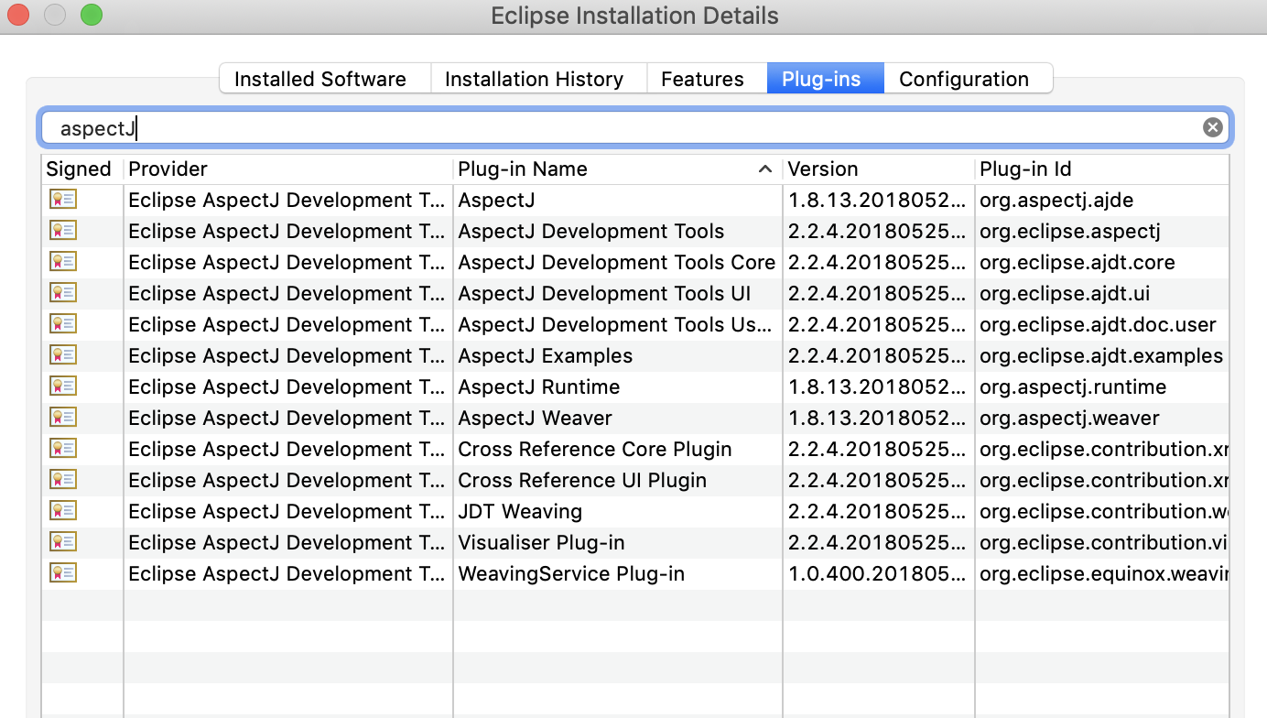The height and width of the screenshot is (718, 1267).
Task: Click the provider cell in AspectJ Examples row
Action: 287,356
